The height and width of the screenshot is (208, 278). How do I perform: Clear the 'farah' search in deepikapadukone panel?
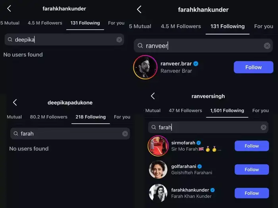125,134
